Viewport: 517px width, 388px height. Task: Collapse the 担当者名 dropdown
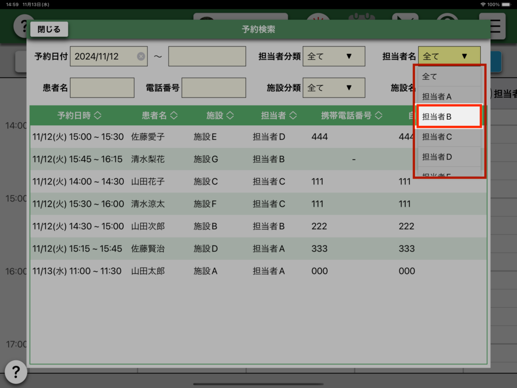click(x=449, y=57)
